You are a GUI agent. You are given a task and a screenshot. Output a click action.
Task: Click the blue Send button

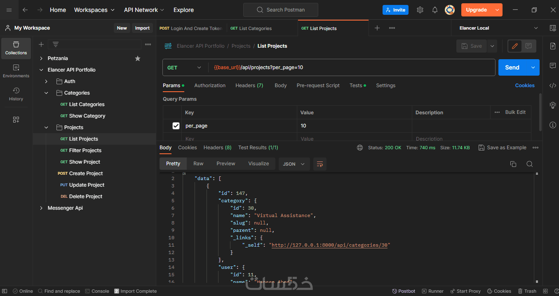[512, 67]
